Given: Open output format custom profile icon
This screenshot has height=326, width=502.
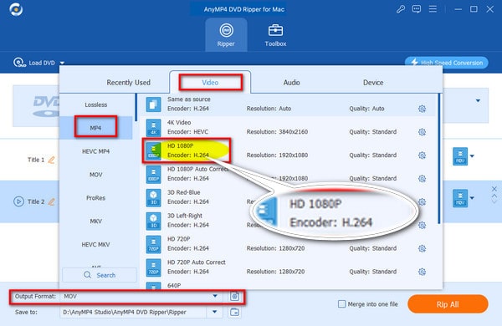Looking at the screenshot, I should pos(234,296).
